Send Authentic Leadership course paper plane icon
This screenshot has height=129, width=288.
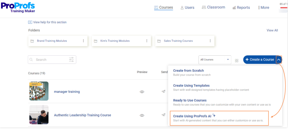click(163, 115)
